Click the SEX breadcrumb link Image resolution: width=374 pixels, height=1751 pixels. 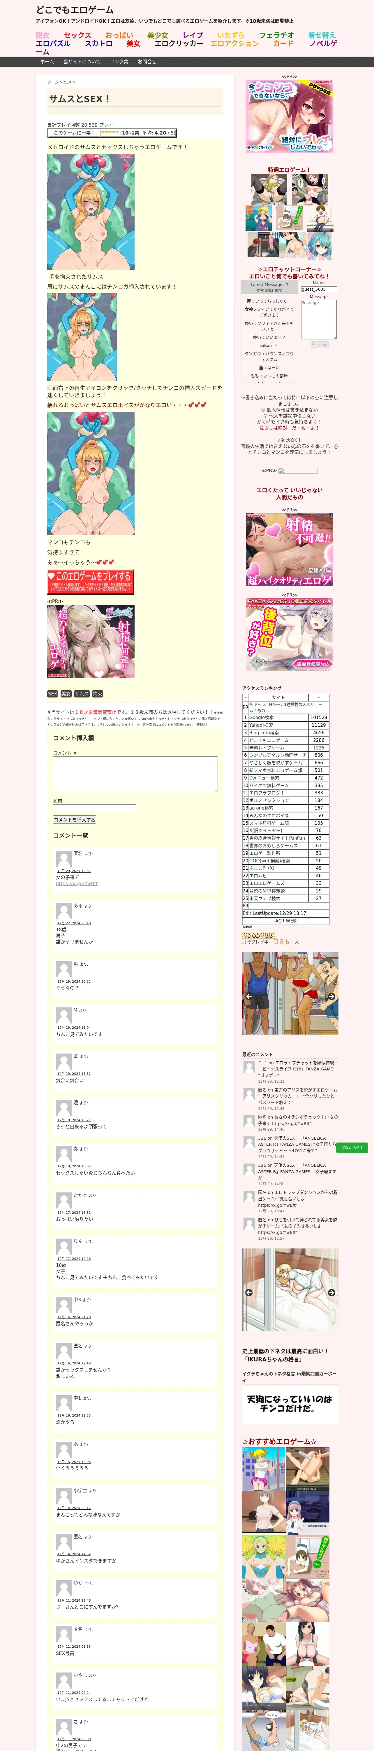pyautogui.click(x=68, y=82)
